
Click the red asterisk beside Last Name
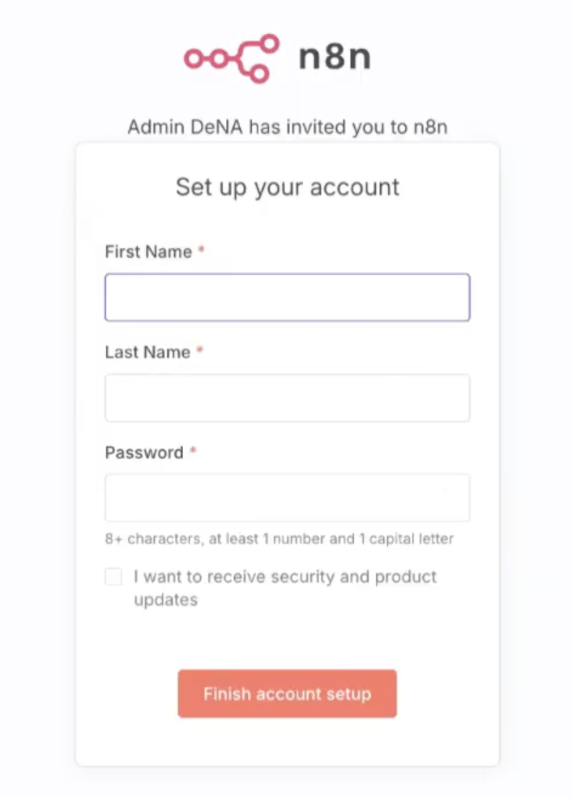coord(200,351)
